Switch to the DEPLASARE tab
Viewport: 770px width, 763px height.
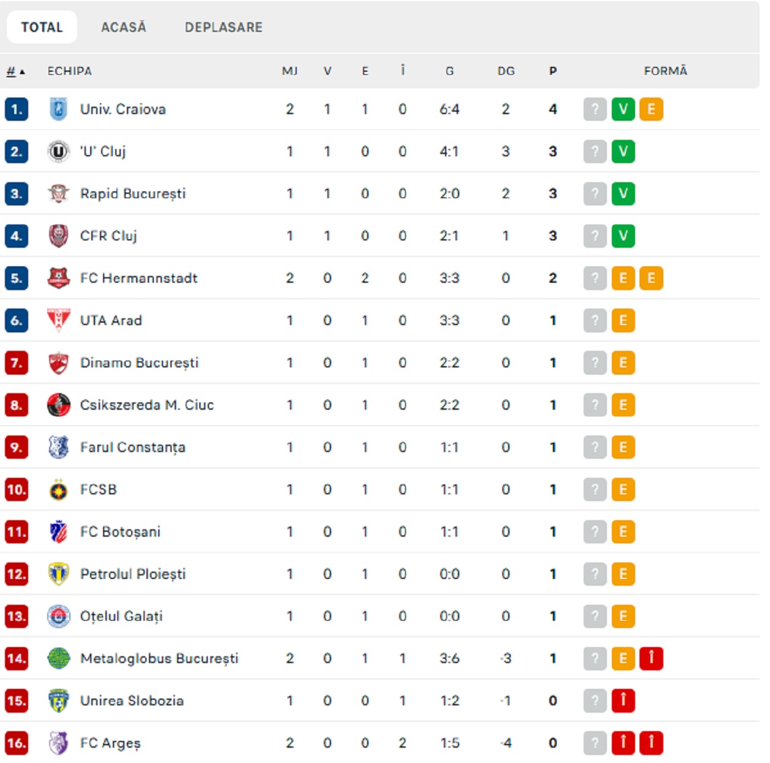pos(224,27)
